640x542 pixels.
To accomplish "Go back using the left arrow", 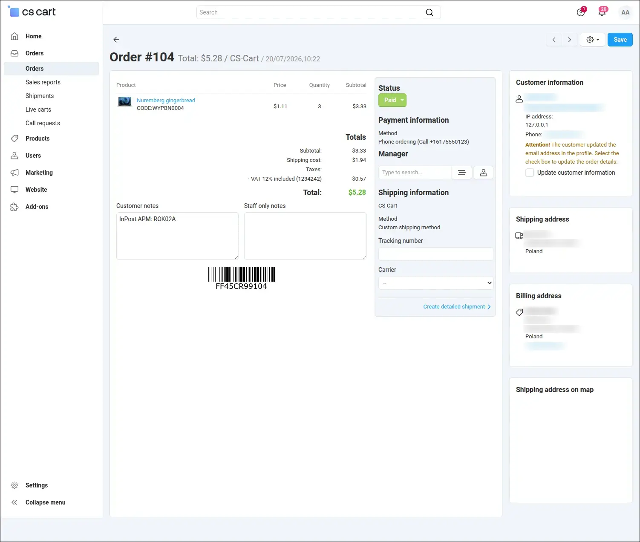I will click(116, 40).
